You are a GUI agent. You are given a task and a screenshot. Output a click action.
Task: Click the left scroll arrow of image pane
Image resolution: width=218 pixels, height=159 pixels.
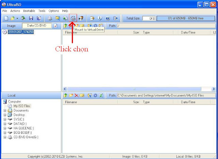[x=65, y=89]
